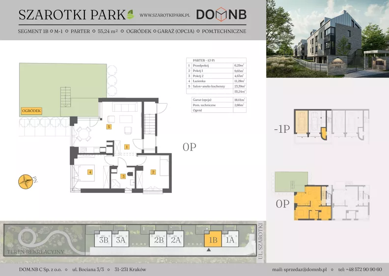This screenshot has height=276, width=389.
Task: Click the orange garage space in -1P plan
Action: point(301,122)
